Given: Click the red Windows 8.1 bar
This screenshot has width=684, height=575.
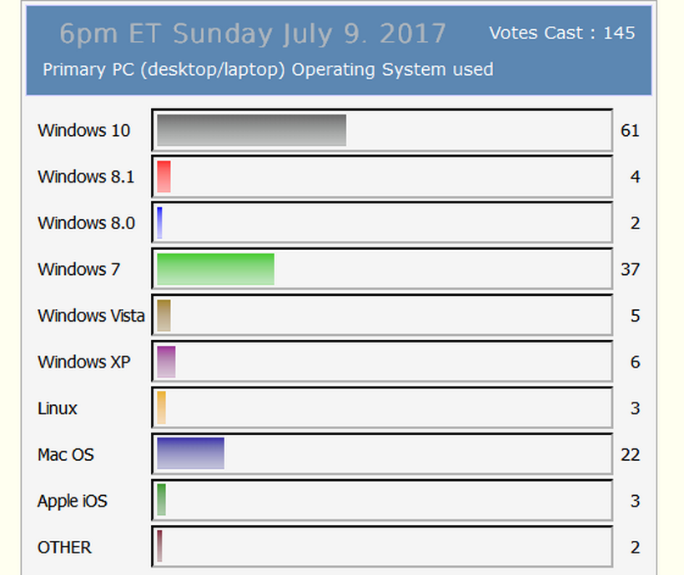Looking at the screenshot, I should 163,177.
